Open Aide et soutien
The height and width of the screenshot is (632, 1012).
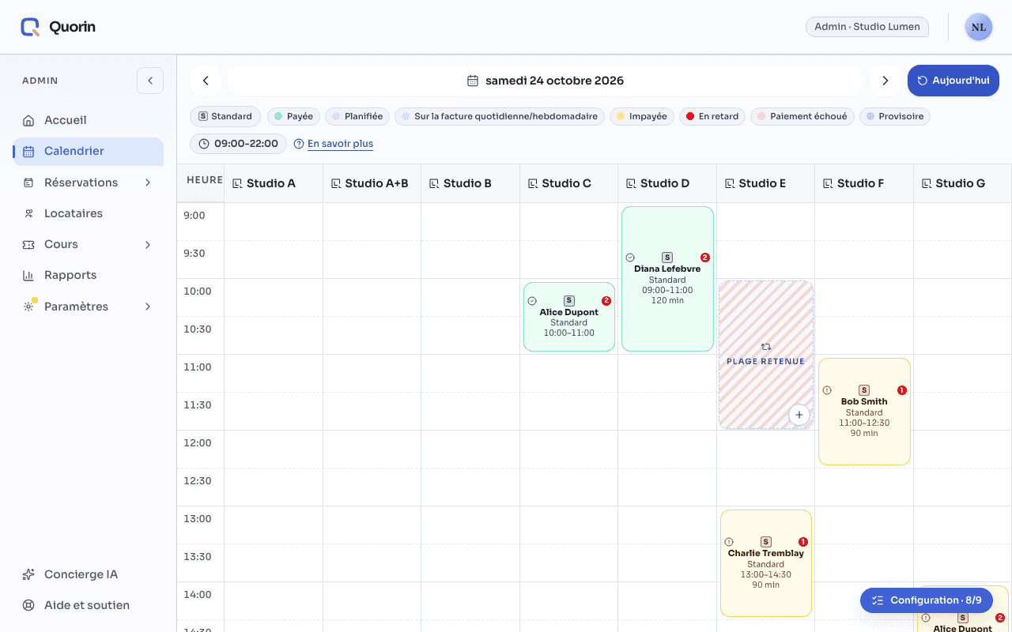[x=88, y=605]
